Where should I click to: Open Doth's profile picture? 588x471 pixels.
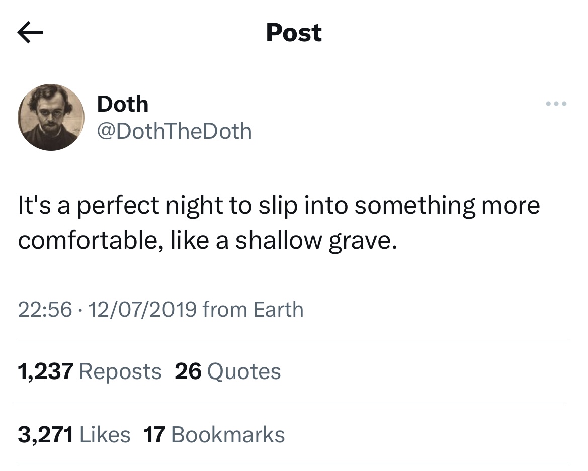[x=51, y=117]
